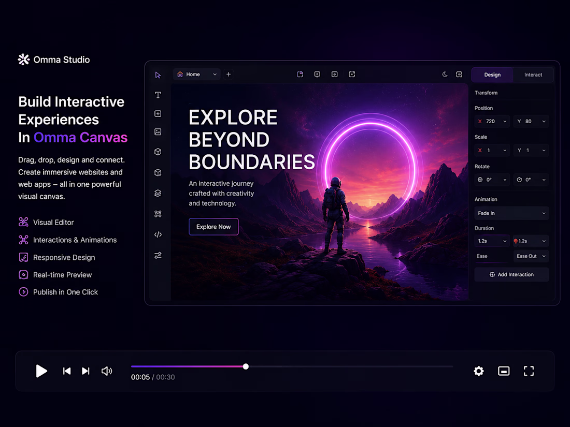Click the Add Interaction button
Image resolution: width=570 pixels, height=427 pixels.
[x=511, y=274]
